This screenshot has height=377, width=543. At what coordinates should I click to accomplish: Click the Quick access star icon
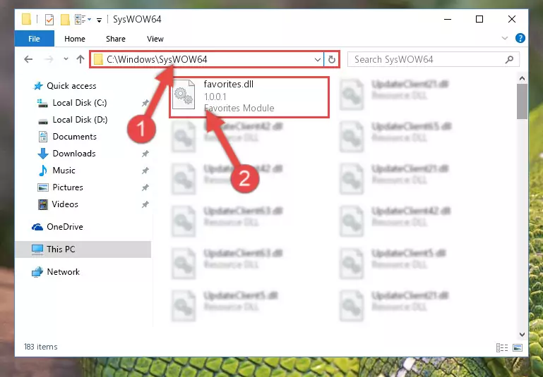[x=38, y=86]
